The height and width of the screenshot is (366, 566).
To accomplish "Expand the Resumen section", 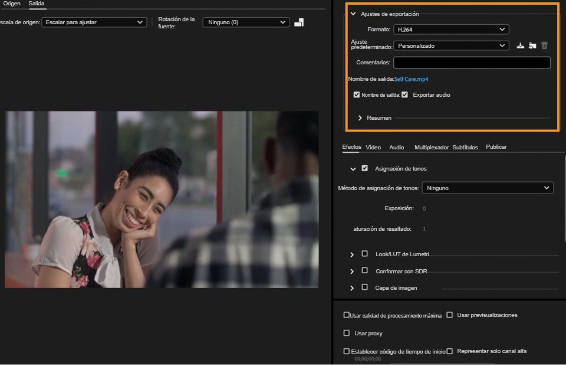I will click(x=360, y=118).
